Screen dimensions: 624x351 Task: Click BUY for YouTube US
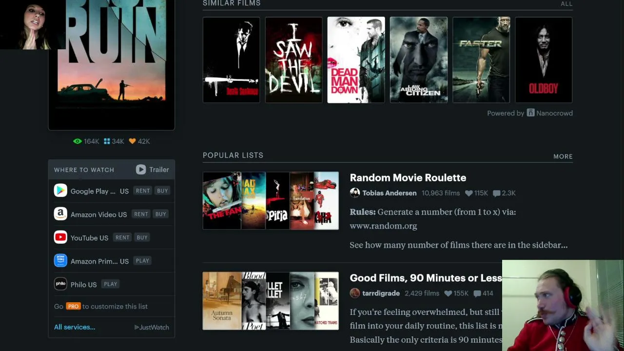pyautogui.click(x=142, y=238)
